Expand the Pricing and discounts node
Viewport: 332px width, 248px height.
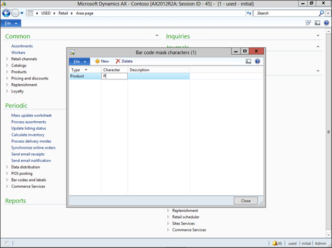(7, 78)
